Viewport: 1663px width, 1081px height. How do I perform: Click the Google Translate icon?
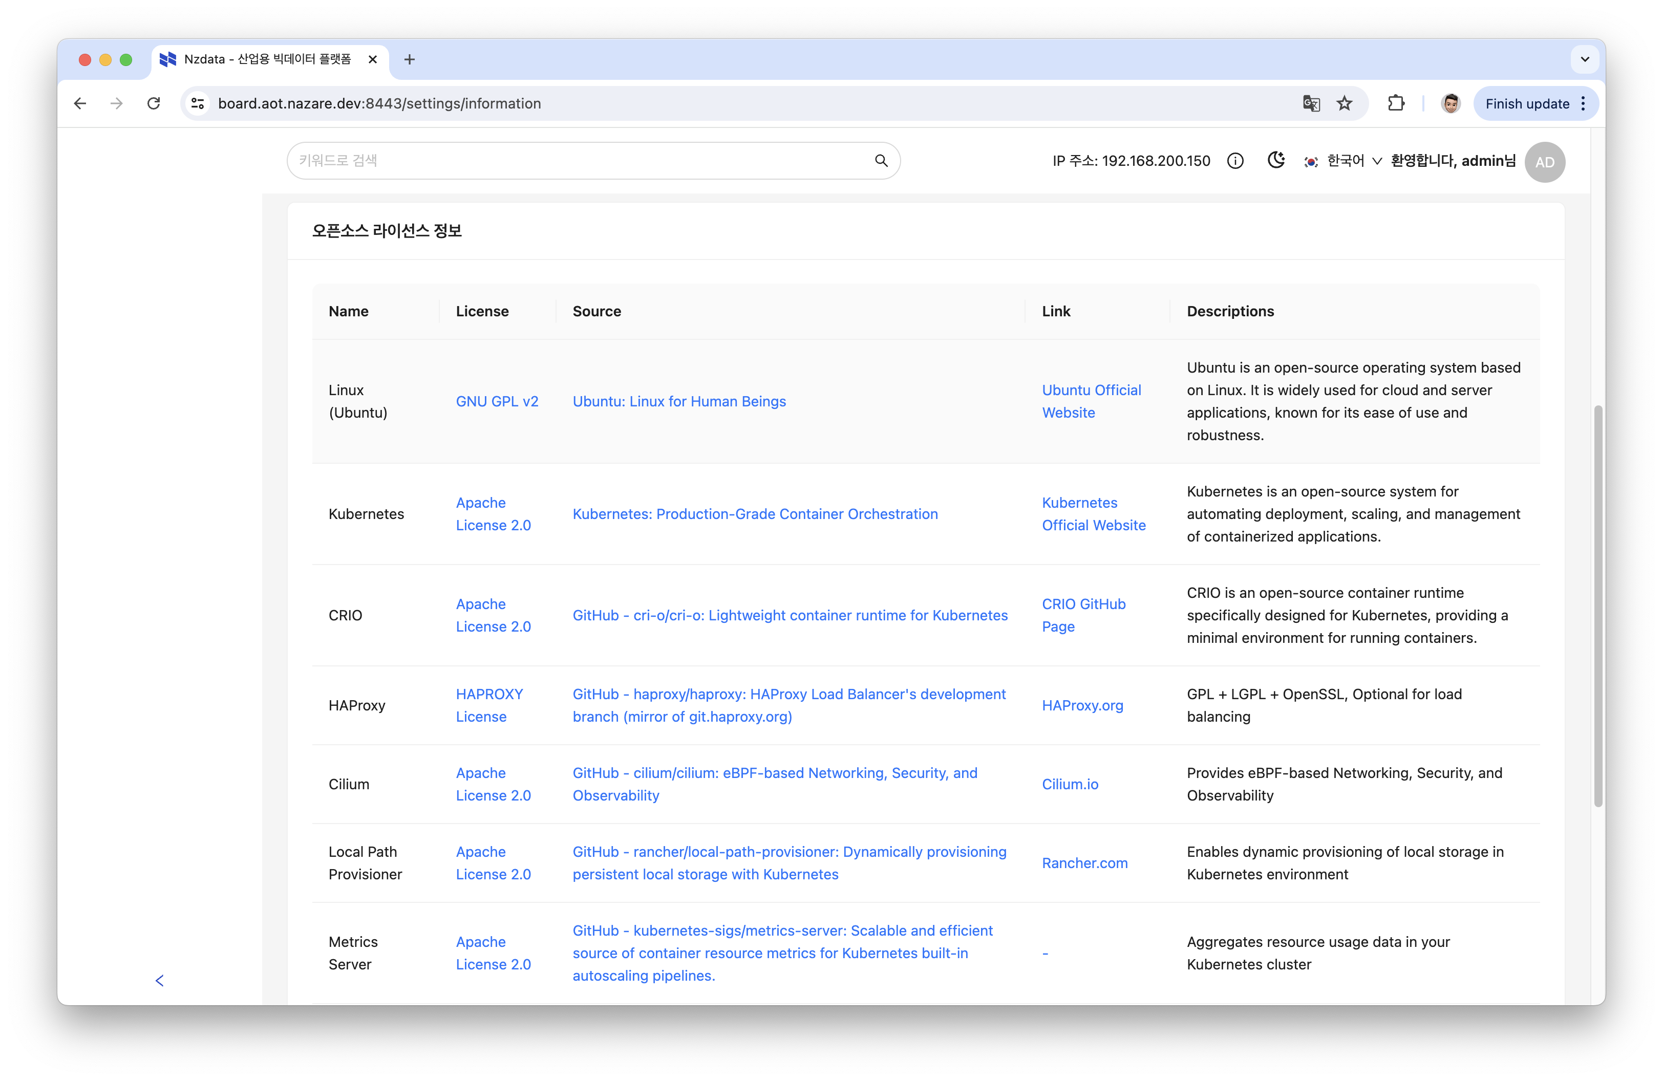(1311, 103)
